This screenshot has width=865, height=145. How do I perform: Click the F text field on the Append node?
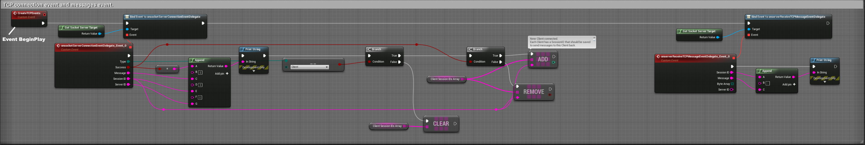[x=200, y=97]
